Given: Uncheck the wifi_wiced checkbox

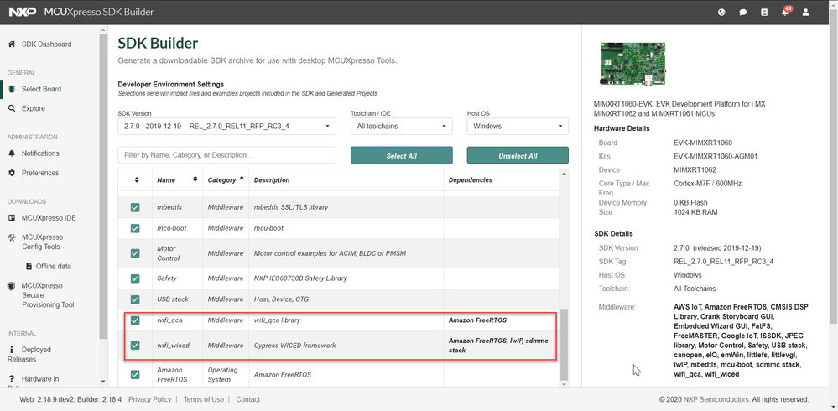Looking at the screenshot, I should coord(135,346).
